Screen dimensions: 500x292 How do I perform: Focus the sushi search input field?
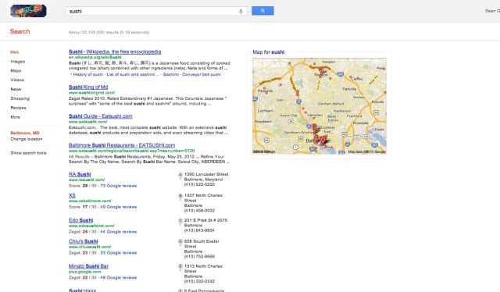pos(153,11)
